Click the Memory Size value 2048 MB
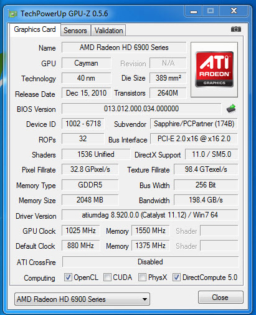 [x=90, y=200]
